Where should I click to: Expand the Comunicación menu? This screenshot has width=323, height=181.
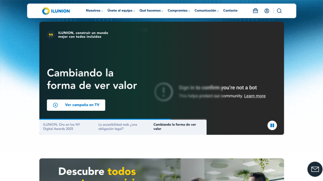tap(207, 10)
